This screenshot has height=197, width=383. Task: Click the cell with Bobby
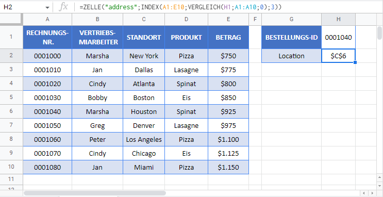point(97,98)
